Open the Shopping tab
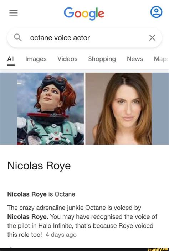This screenshot has height=251, width=169. tap(102, 59)
